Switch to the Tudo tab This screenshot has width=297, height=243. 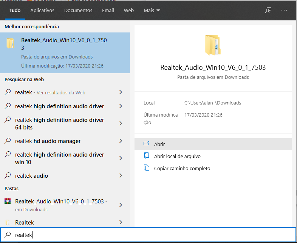15,11
